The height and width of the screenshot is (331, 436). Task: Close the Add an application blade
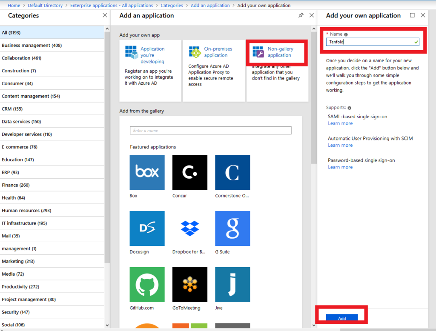pos(312,15)
